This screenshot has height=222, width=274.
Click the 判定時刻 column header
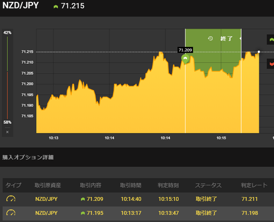pos(168,185)
